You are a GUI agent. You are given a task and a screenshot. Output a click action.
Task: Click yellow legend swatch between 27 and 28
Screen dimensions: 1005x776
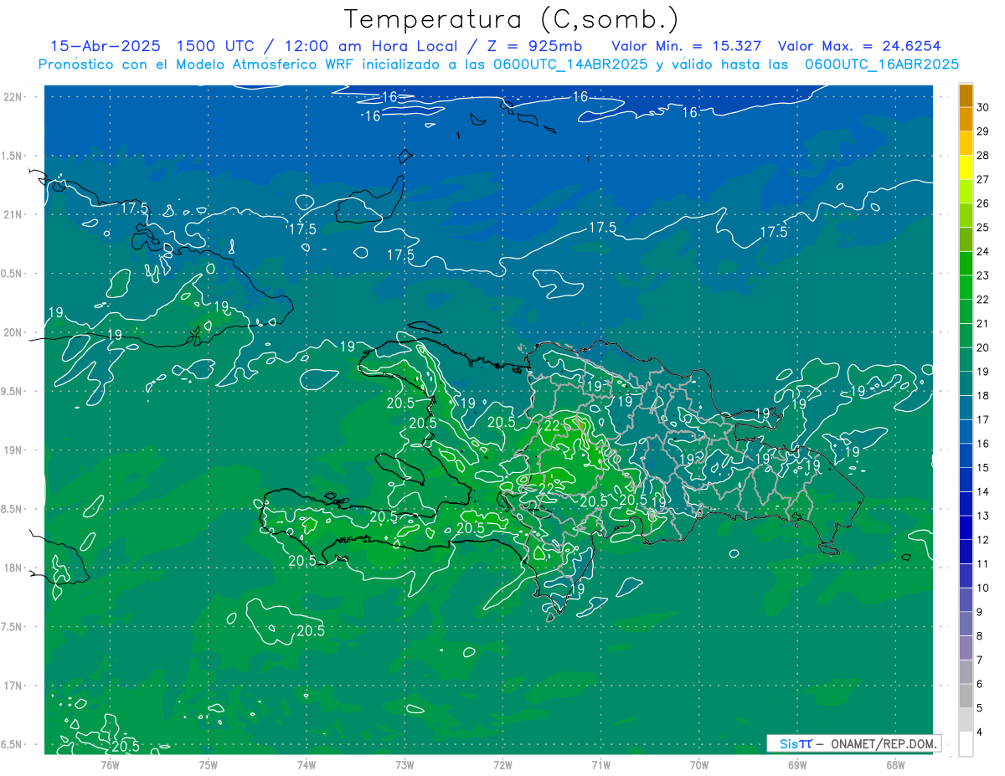966,167
